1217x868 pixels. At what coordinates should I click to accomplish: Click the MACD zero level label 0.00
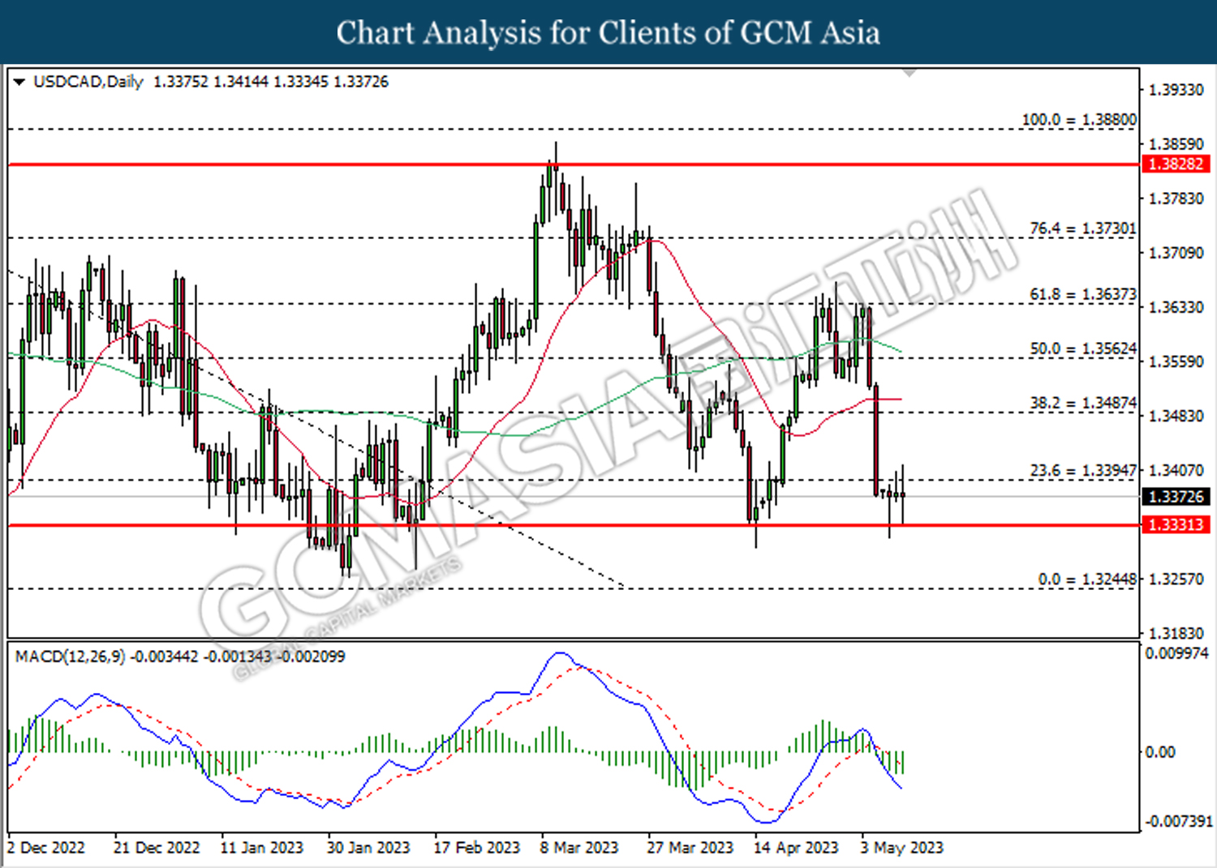(1160, 752)
